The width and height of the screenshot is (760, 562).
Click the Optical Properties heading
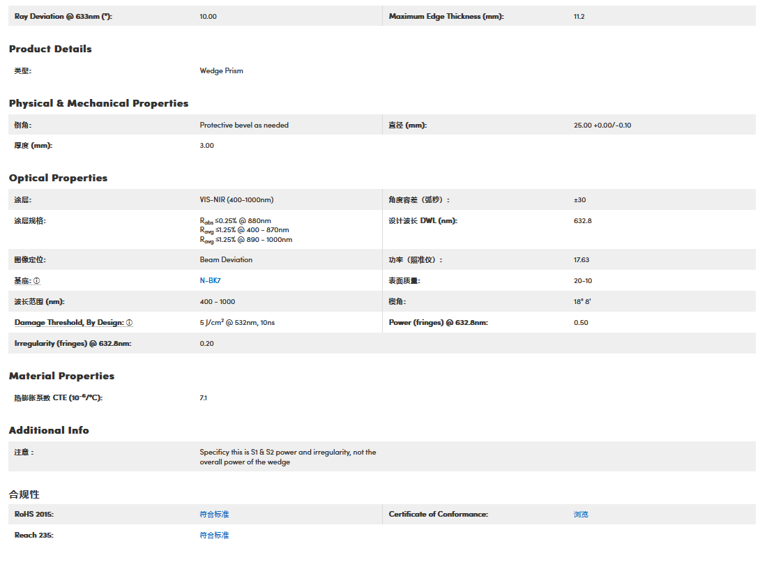[58, 178]
